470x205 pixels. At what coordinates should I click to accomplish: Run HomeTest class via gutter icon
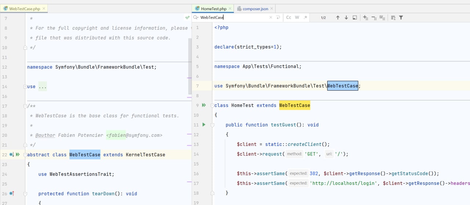pos(204,105)
